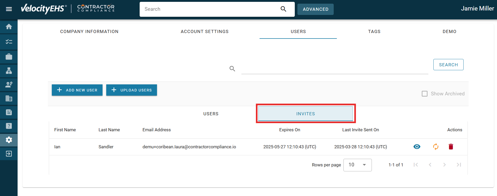Image resolution: width=497 pixels, height=196 pixels.
Task: Expand the Rows per page dropdown
Action: [x=357, y=165]
